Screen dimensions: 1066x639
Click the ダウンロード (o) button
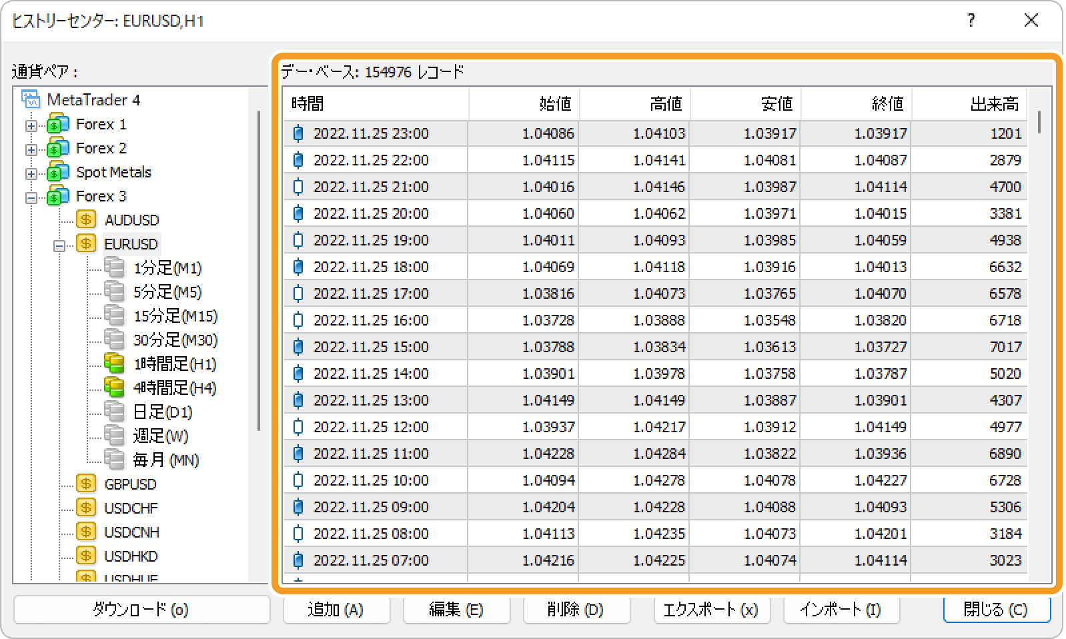[141, 609]
